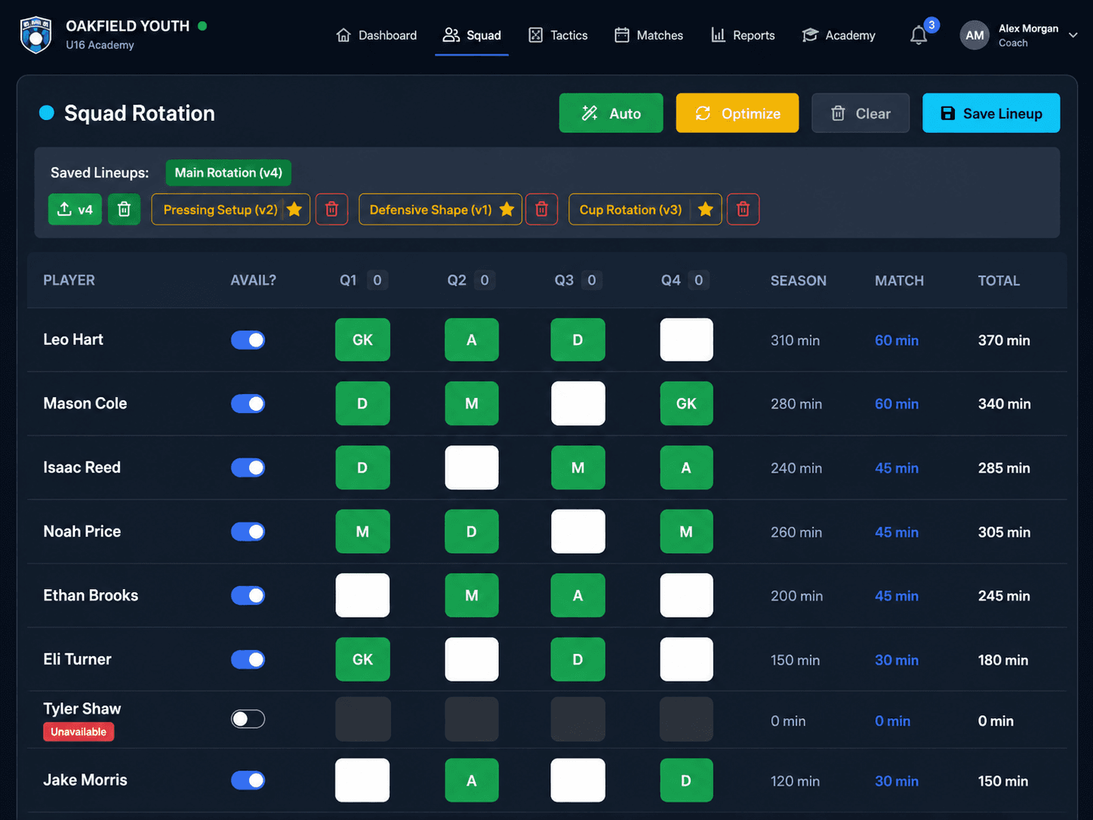1093x820 pixels.
Task: Open the notifications bell
Action: click(x=919, y=35)
